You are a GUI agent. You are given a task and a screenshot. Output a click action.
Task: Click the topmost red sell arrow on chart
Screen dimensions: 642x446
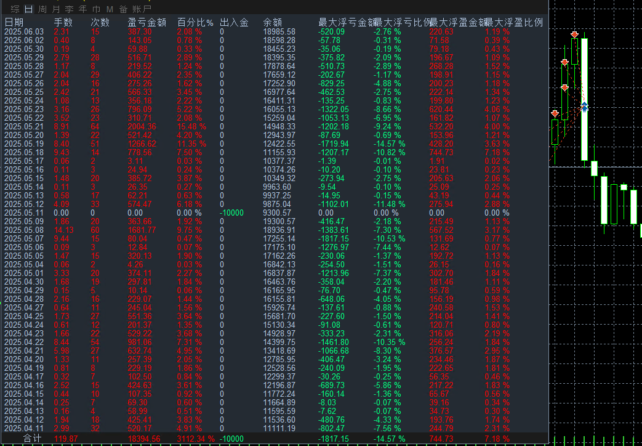point(574,35)
